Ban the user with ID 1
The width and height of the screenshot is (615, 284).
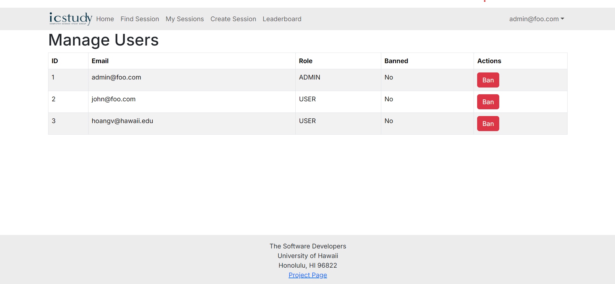(488, 80)
